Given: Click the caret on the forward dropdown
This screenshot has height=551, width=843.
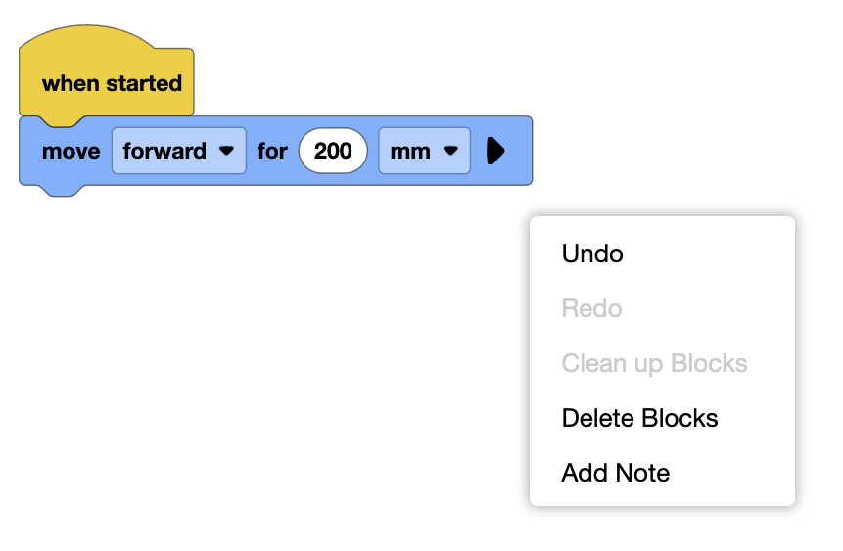Looking at the screenshot, I should (227, 152).
